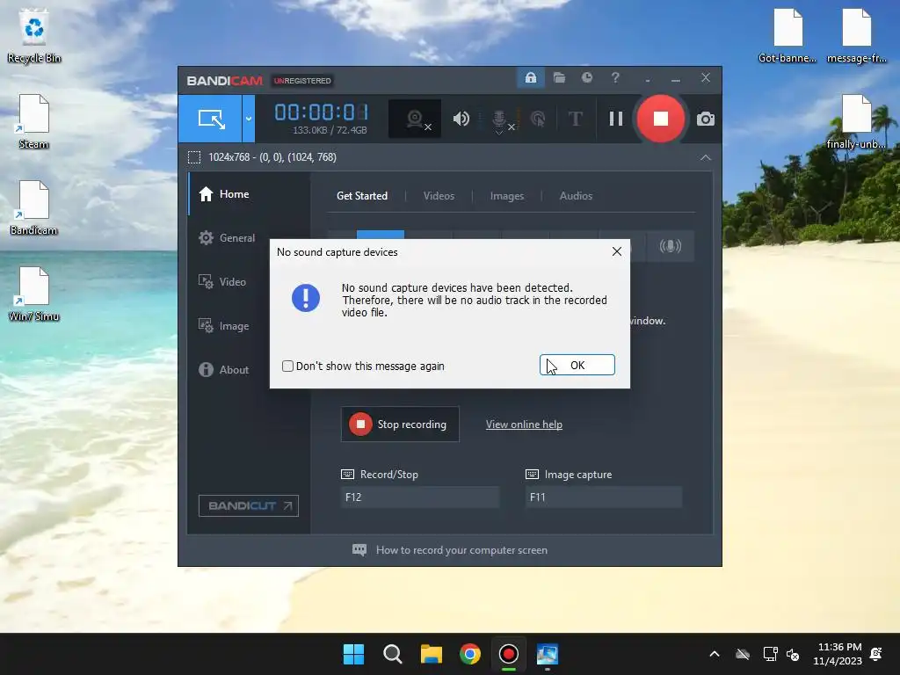Select the Bandicam desktop shortcut
Image resolution: width=900 pixels, height=675 pixels.
(34, 207)
